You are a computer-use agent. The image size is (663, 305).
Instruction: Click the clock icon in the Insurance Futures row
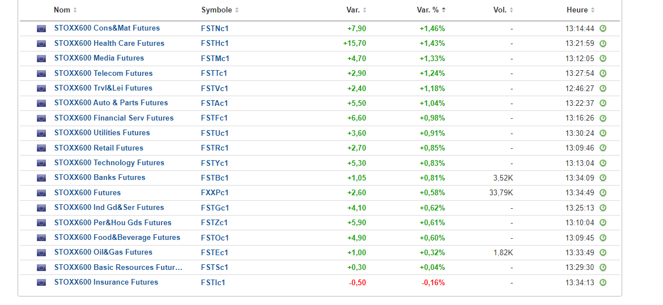pos(603,282)
